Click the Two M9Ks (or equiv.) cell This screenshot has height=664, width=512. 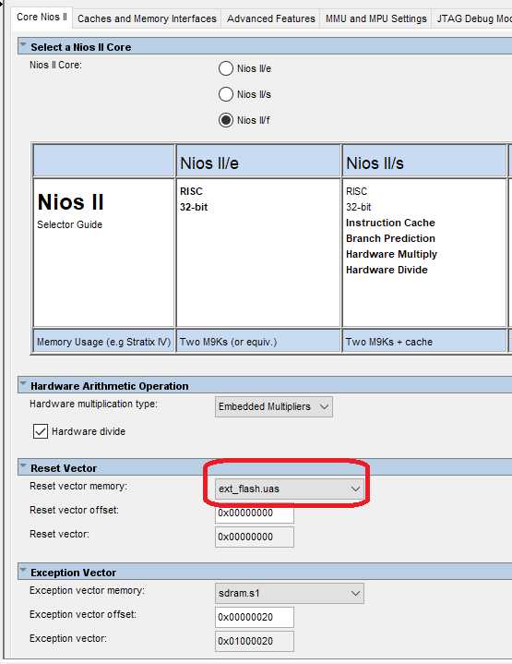coord(258,342)
